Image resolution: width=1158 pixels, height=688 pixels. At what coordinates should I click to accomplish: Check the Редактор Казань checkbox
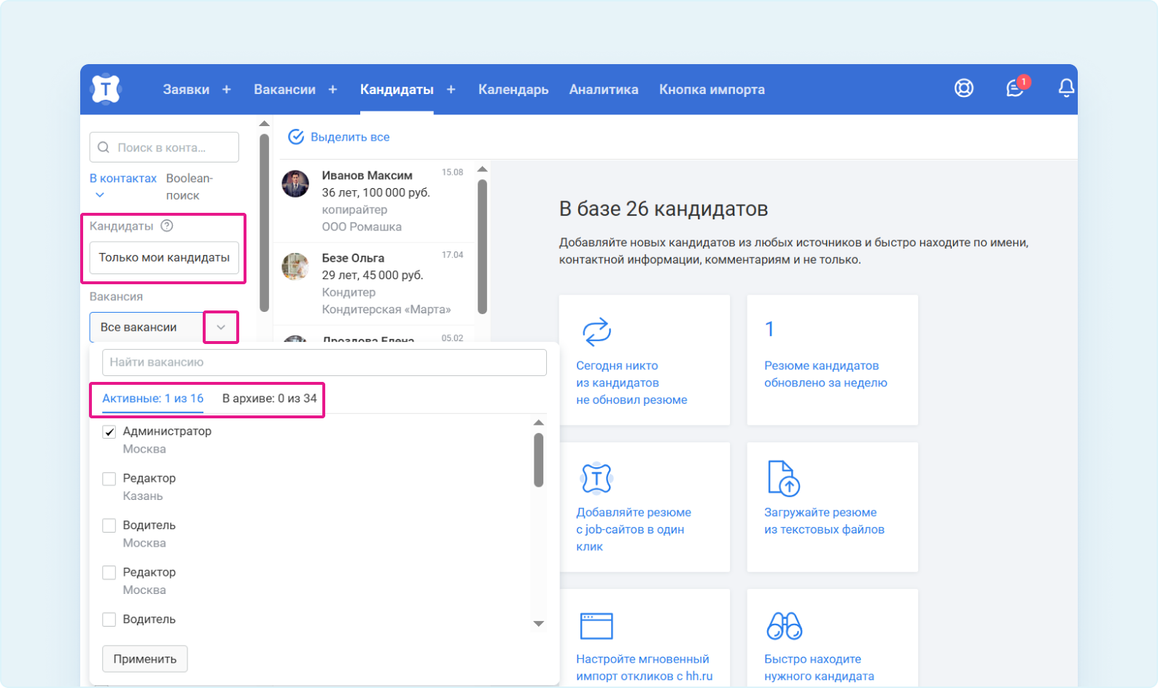click(109, 479)
